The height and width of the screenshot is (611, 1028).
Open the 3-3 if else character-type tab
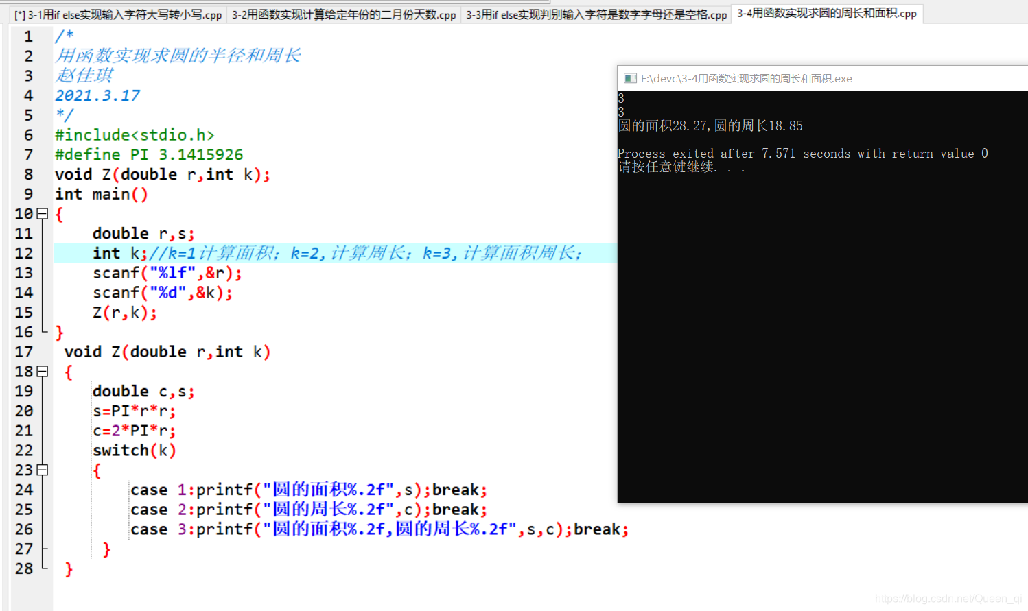[x=596, y=14]
